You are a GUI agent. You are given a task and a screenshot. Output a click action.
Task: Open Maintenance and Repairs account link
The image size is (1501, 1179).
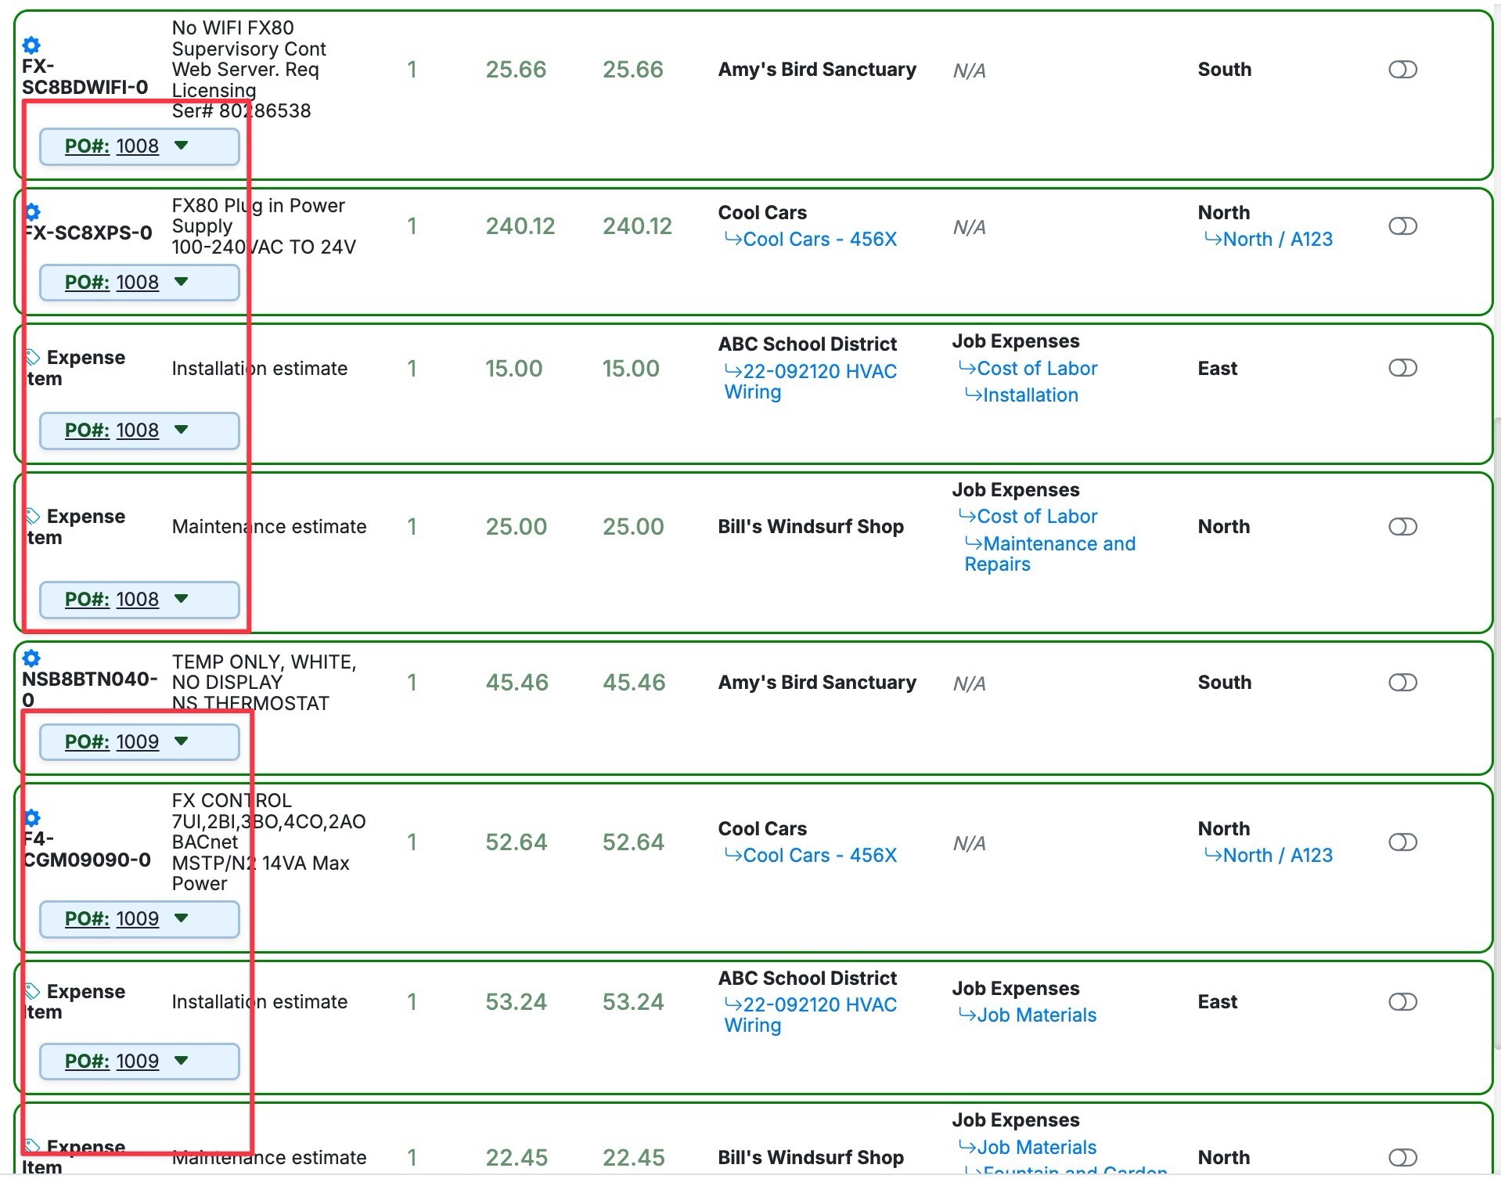1050,554
